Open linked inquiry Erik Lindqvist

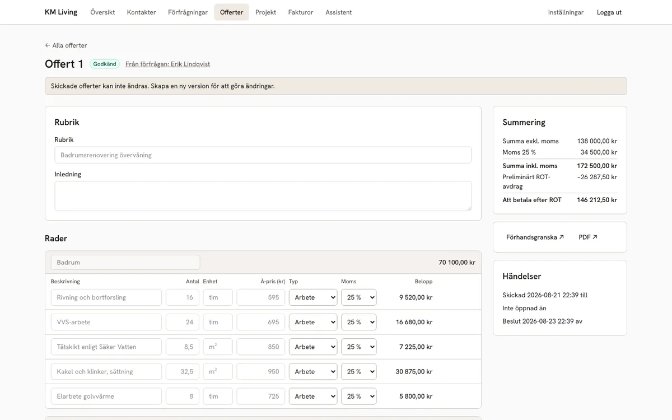coord(167,64)
